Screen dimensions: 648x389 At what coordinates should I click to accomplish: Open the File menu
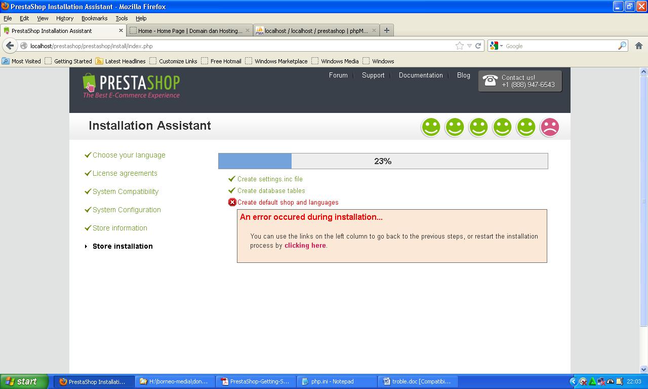pyautogui.click(x=8, y=18)
